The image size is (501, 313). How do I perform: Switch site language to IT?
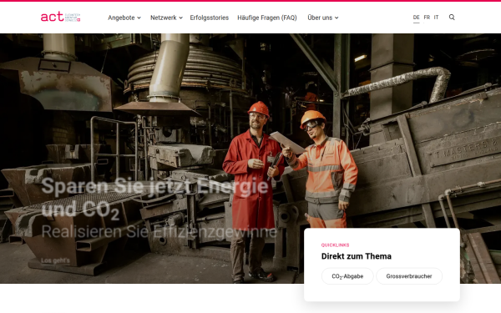click(x=436, y=18)
